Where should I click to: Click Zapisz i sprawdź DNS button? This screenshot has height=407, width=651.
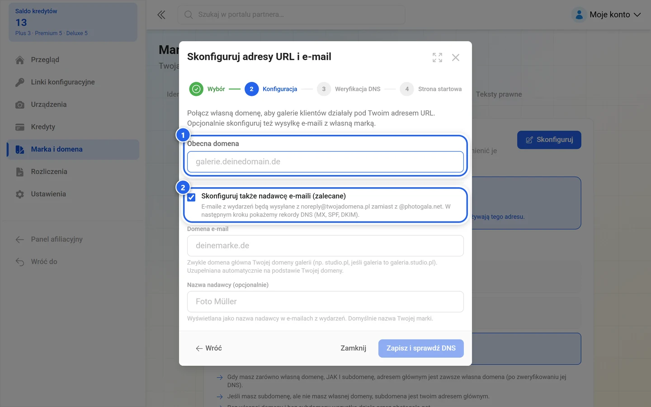click(x=421, y=348)
